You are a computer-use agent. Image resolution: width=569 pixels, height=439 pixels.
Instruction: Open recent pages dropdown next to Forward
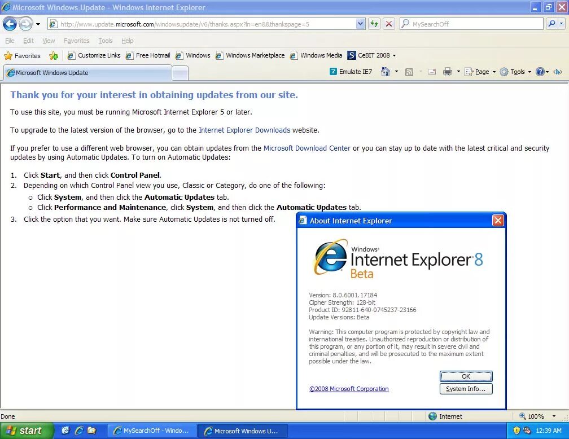point(38,24)
